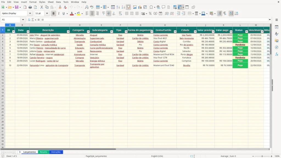Open the Format menu

click(33, 2)
